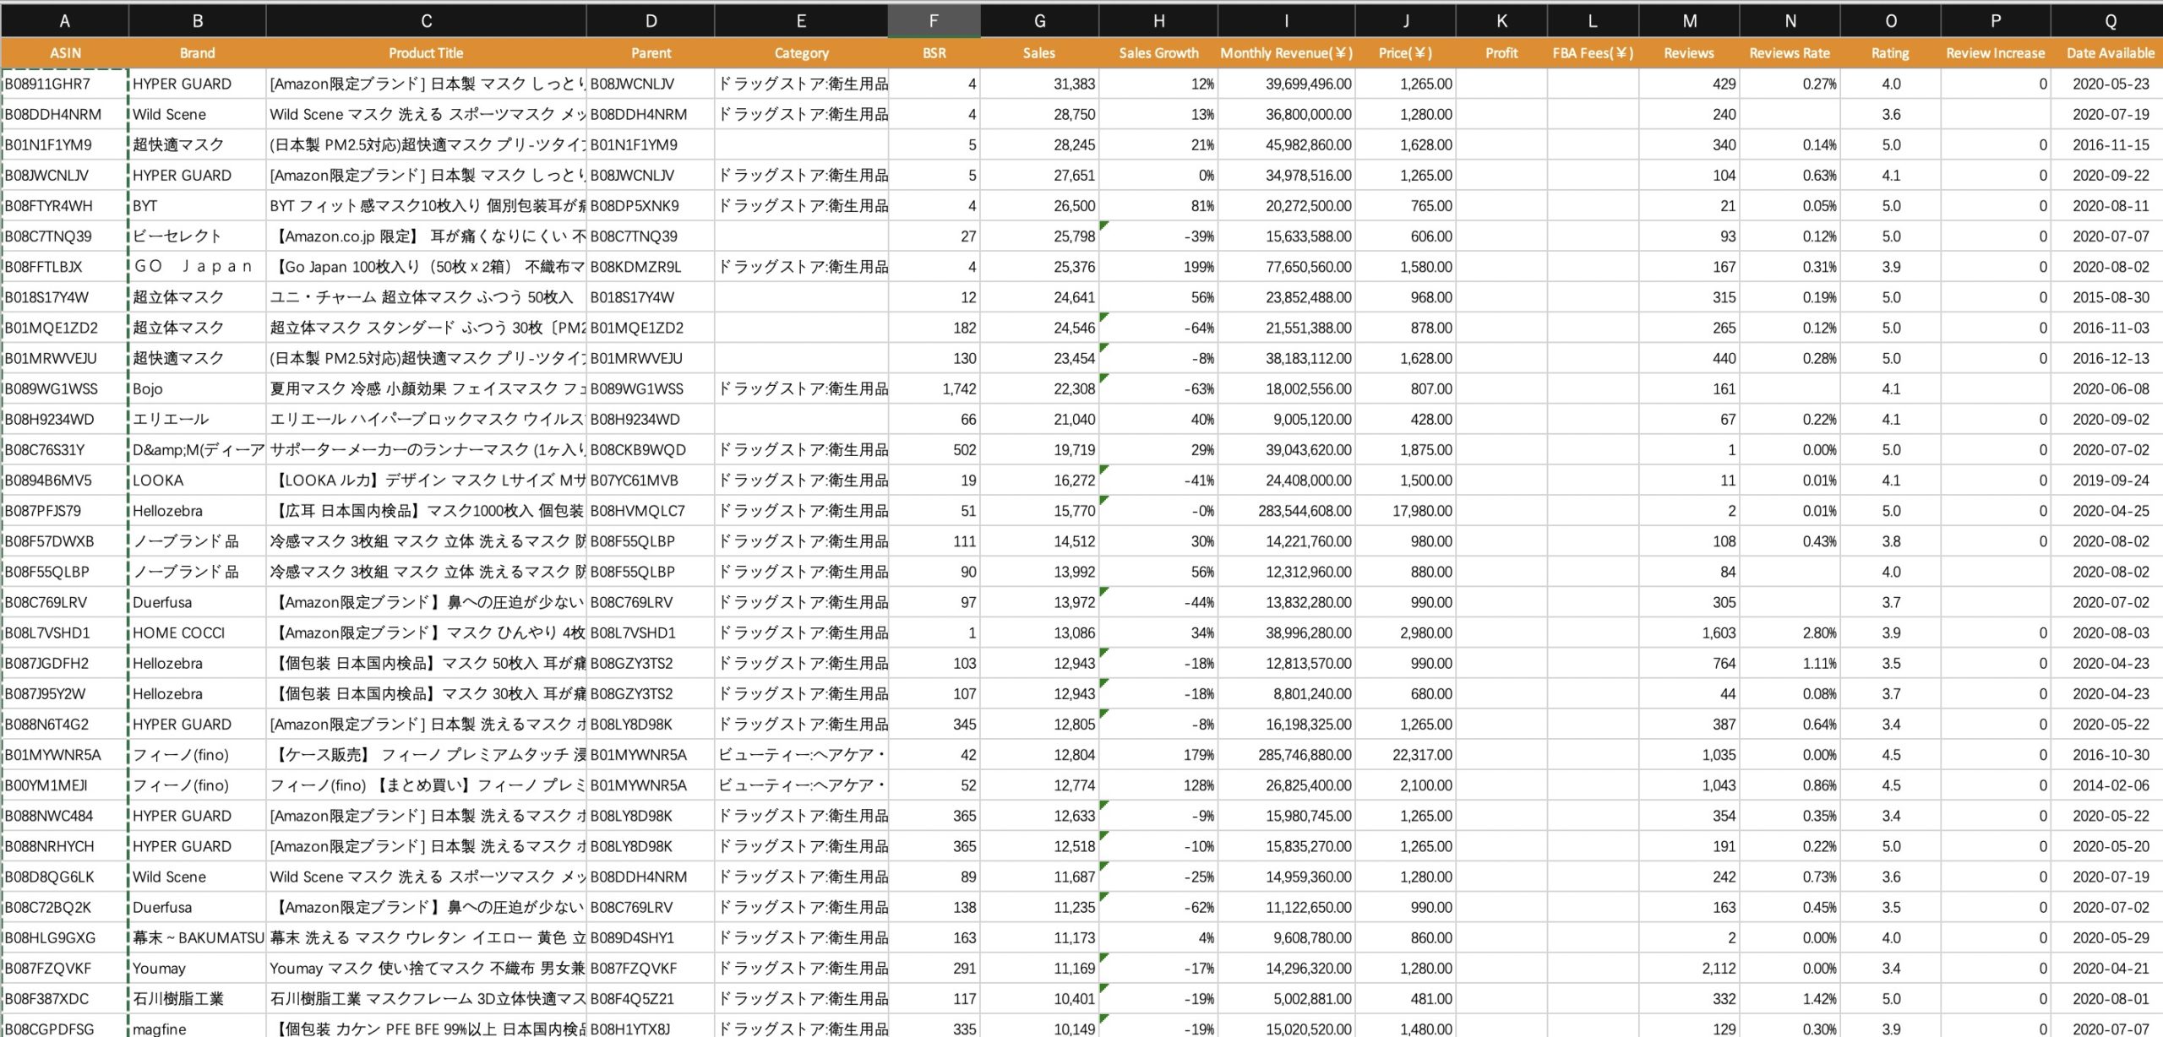
Task: Click the FBA Fees header cell
Action: 1593,53
